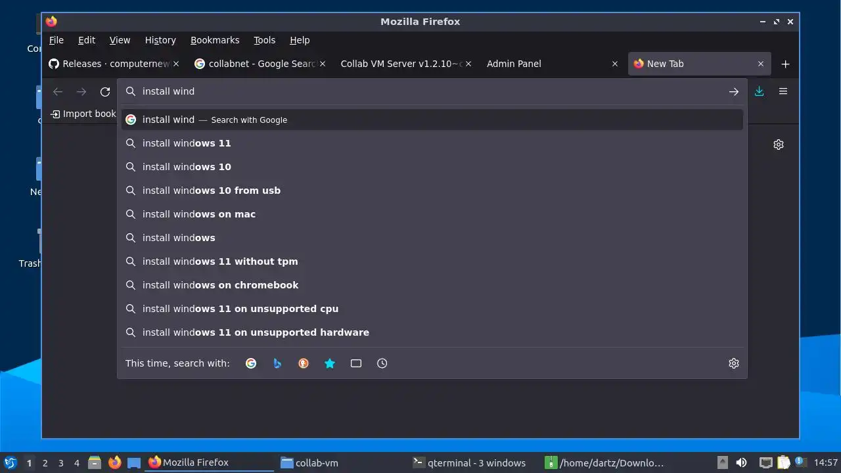Select suggestion 'install windows on chromebook'
The height and width of the screenshot is (473, 841).
pyautogui.click(x=432, y=285)
